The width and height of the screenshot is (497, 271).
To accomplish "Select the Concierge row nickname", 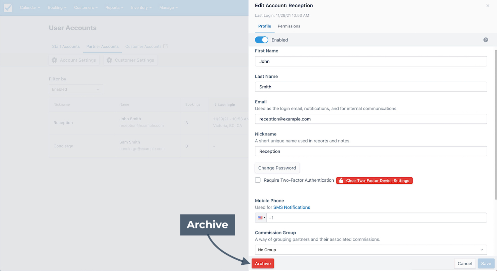I will click(x=63, y=146).
